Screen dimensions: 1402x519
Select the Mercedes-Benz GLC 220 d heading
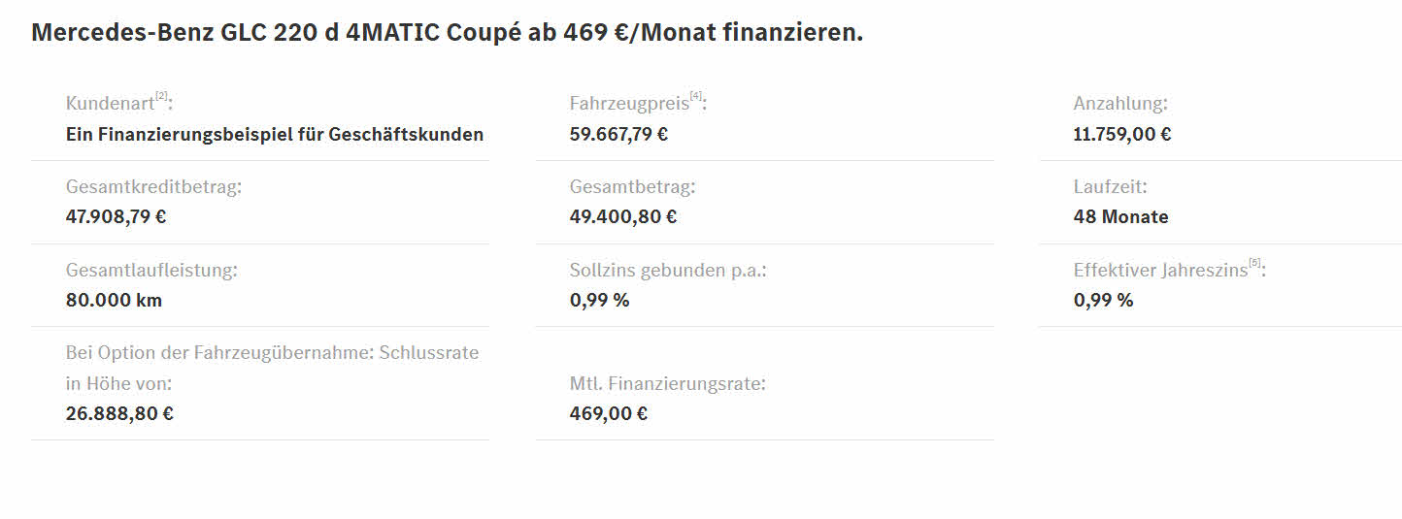coord(448,32)
